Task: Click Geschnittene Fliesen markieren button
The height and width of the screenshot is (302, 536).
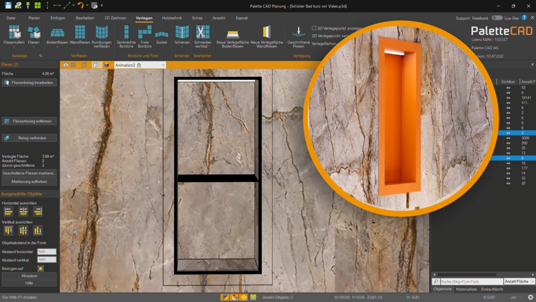Action: (29, 173)
